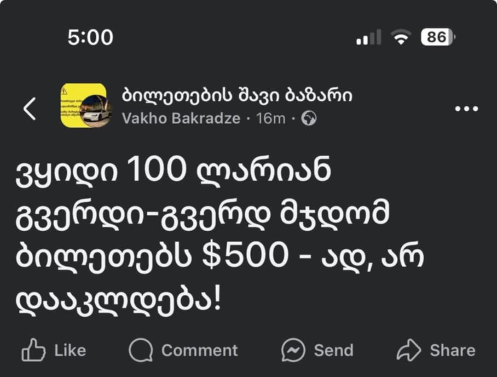Open the three-dot post options menu
The image size is (497, 377).
coord(467,109)
